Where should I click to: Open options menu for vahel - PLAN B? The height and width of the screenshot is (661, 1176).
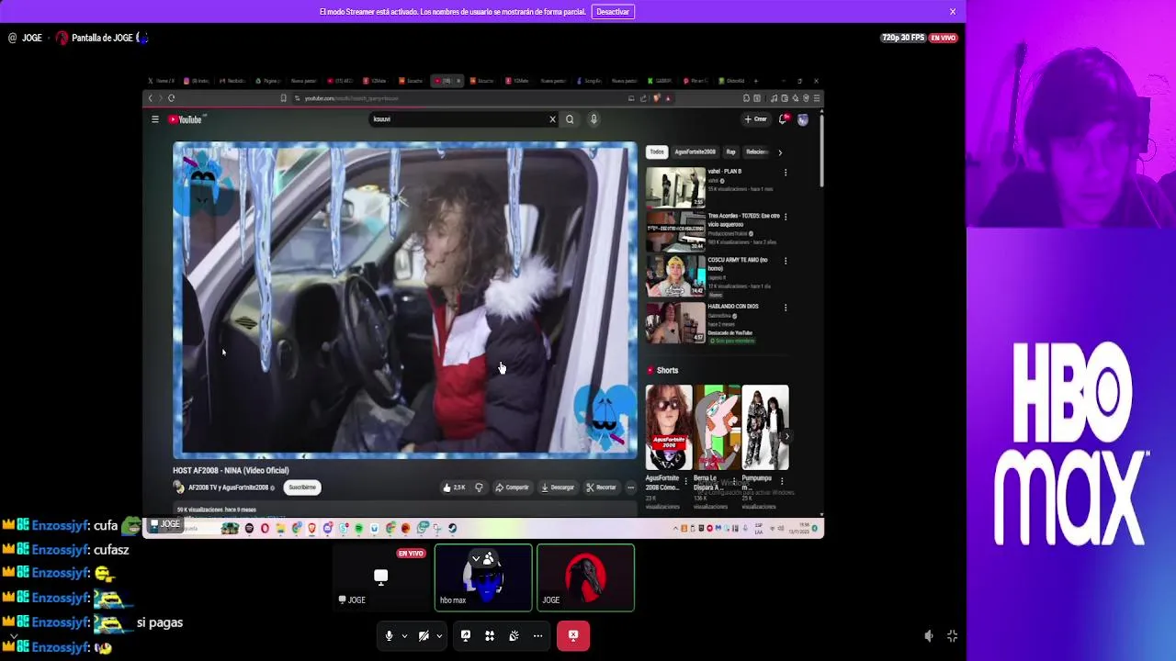(786, 173)
